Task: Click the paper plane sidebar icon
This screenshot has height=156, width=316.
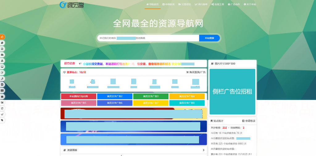Action: click(2, 114)
